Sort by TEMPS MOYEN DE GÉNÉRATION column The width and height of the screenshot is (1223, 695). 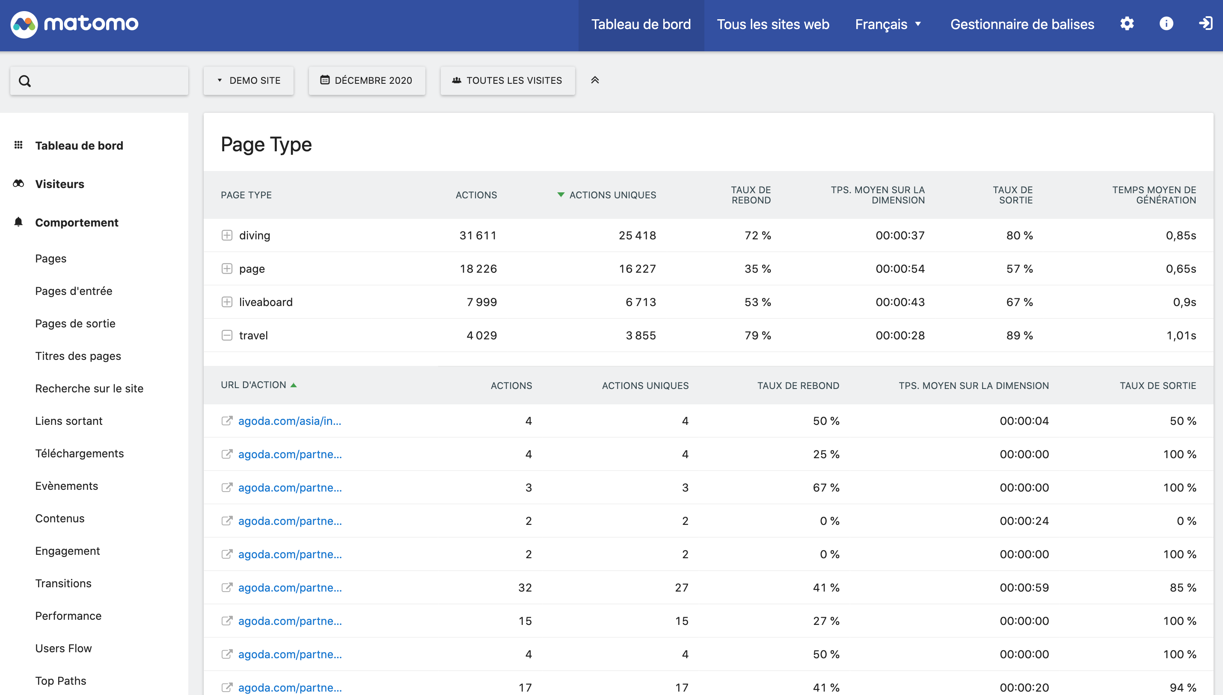[1154, 195]
